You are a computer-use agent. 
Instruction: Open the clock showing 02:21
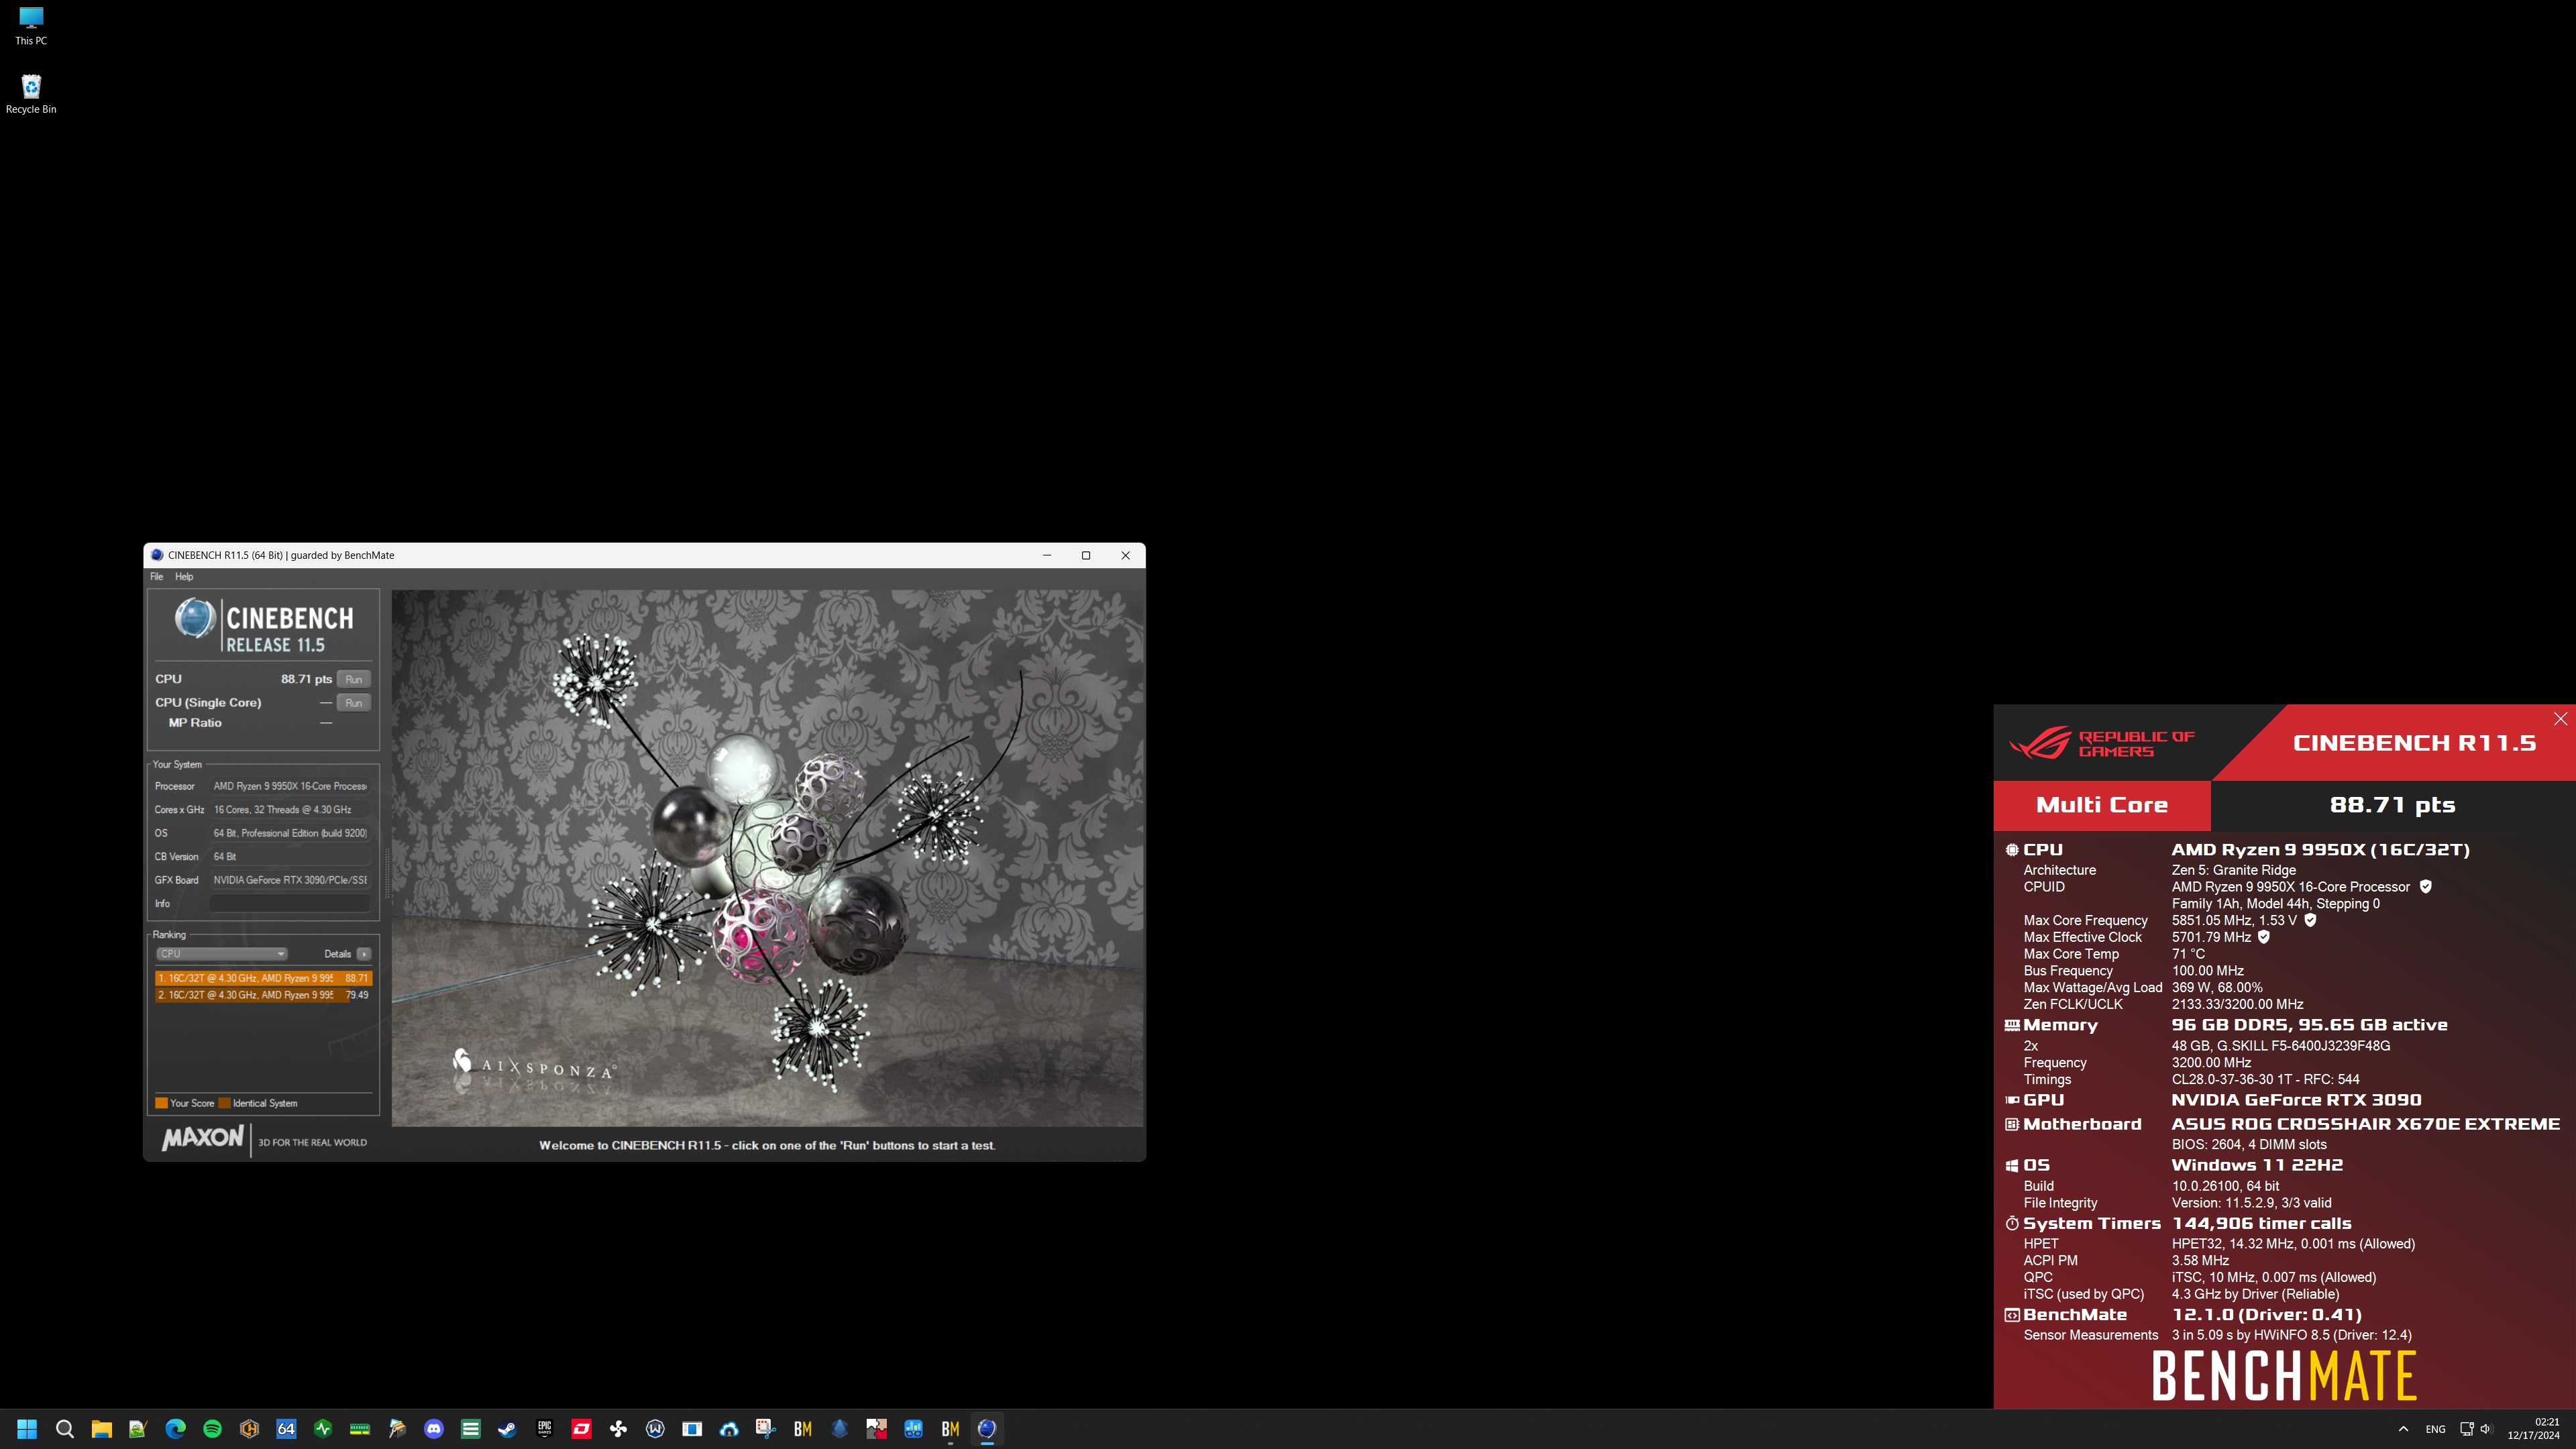[2533, 1429]
